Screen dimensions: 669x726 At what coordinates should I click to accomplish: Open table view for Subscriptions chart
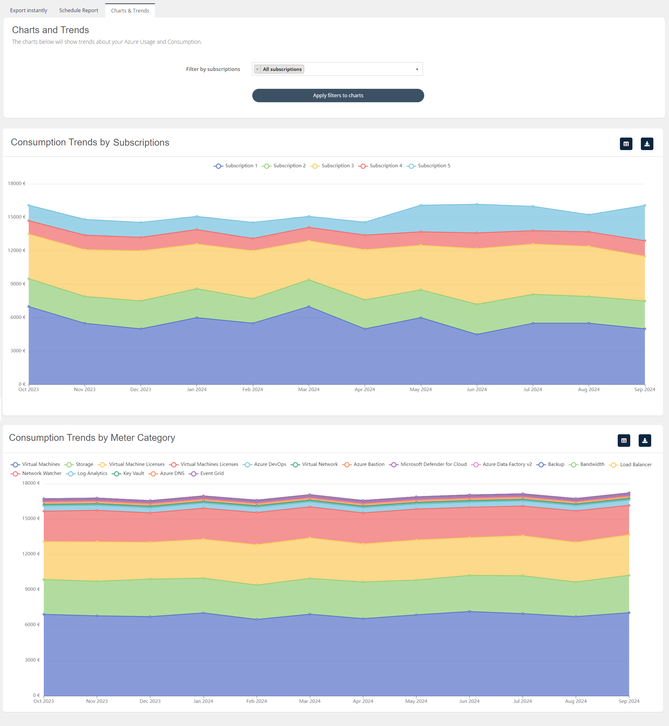pos(626,144)
